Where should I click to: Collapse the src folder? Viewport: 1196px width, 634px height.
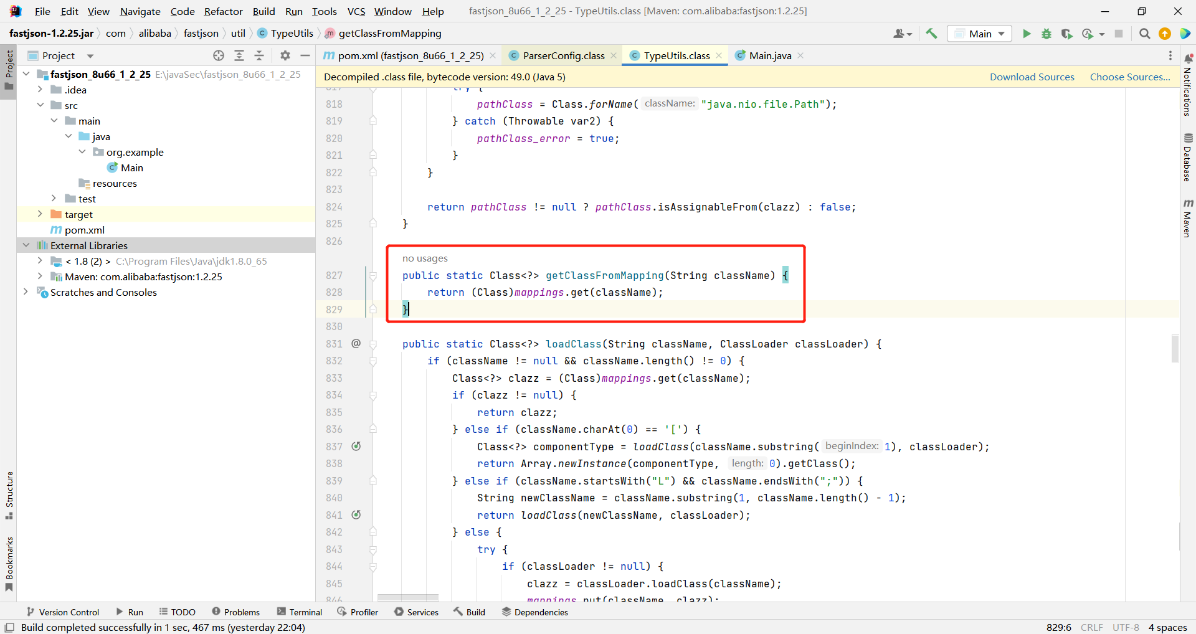[x=40, y=105]
